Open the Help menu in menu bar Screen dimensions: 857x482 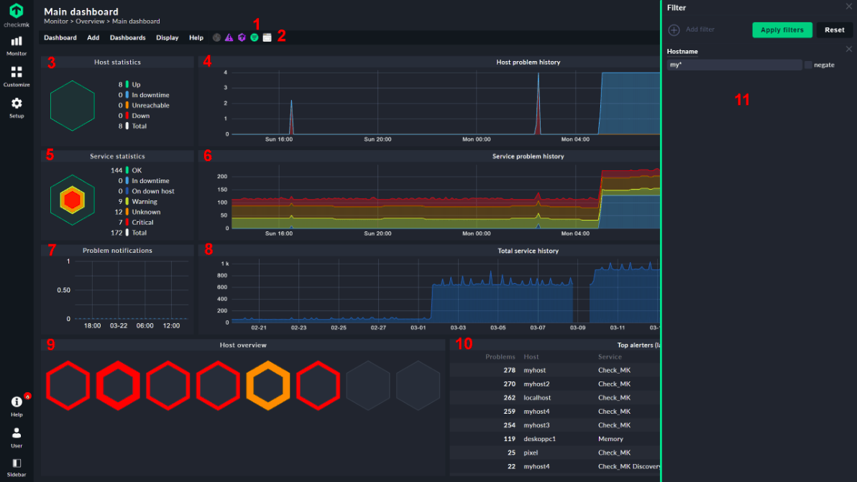point(196,37)
